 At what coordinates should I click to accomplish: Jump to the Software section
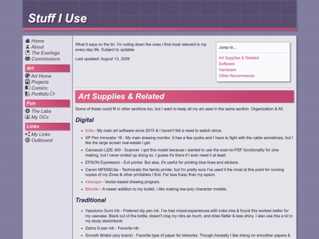click(226, 64)
